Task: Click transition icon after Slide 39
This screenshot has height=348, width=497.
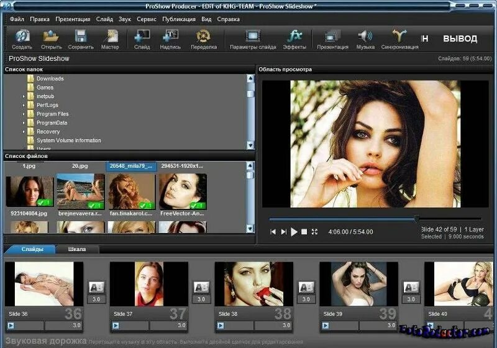Action: pyautogui.click(x=411, y=288)
